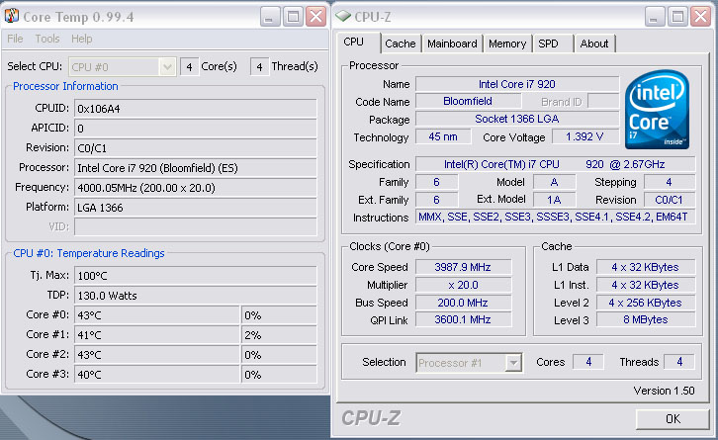Click the OK button in CPU-Z
This screenshot has height=440, width=718.
tap(673, 419)
